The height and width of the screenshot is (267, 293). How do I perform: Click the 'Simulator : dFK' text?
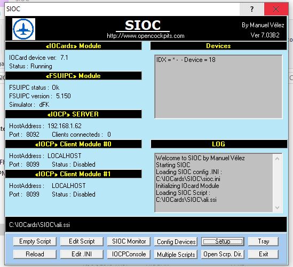click(x=29, y=105)
